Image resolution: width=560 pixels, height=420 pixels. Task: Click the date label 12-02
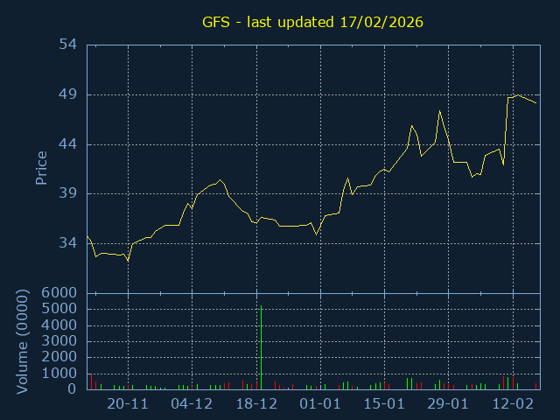[514, 404]
